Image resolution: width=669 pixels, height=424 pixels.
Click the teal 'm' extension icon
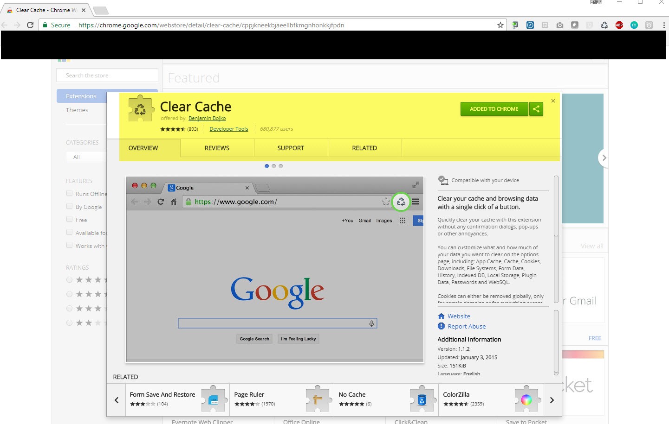pos(634,25)
